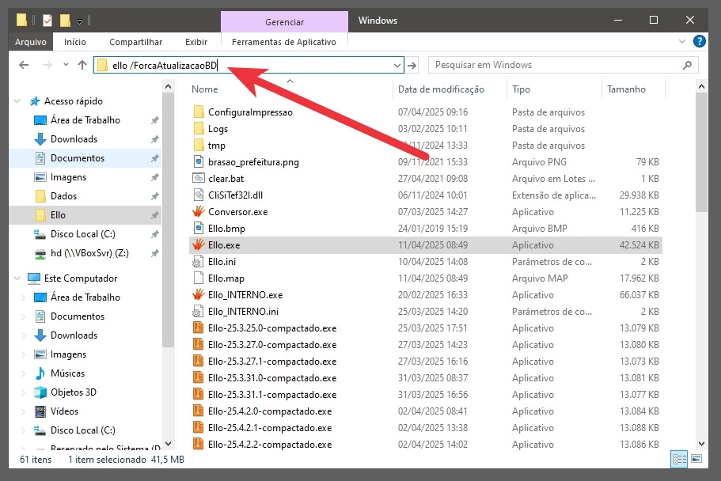Click Ello-25.3.25.0-compactado.exe archive icon

coord(198,328)
